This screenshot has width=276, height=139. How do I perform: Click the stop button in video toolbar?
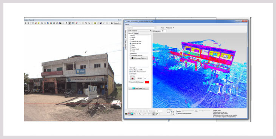26,23
